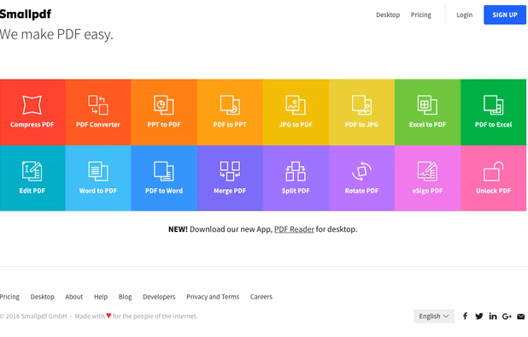
Task: Open the eSign PDF tool
Action: coord(428,178)
